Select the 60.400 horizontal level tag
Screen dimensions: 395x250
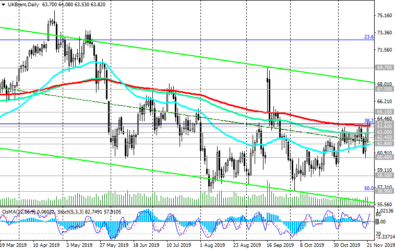pos(384,157)
